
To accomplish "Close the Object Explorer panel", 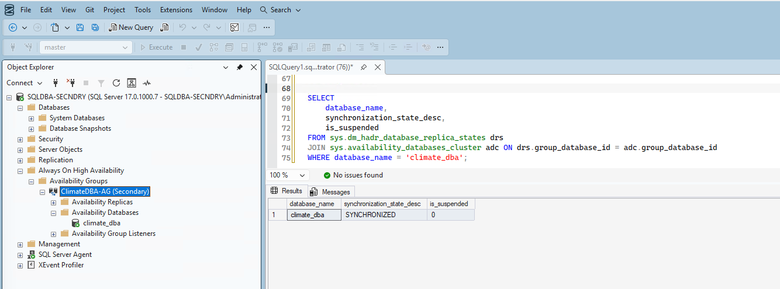I will tap(253, 67).
